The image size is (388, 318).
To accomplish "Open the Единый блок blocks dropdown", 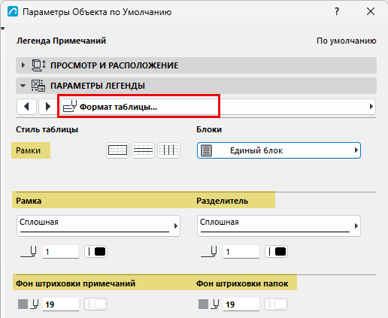I will click(x=279, y=150).
